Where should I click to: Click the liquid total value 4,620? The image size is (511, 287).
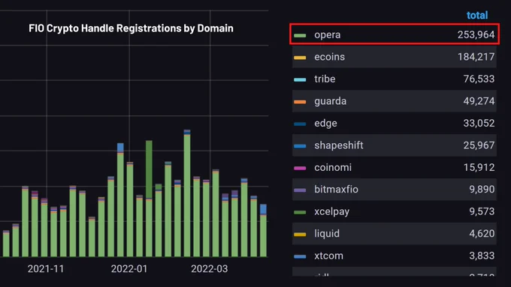[482, 233]
